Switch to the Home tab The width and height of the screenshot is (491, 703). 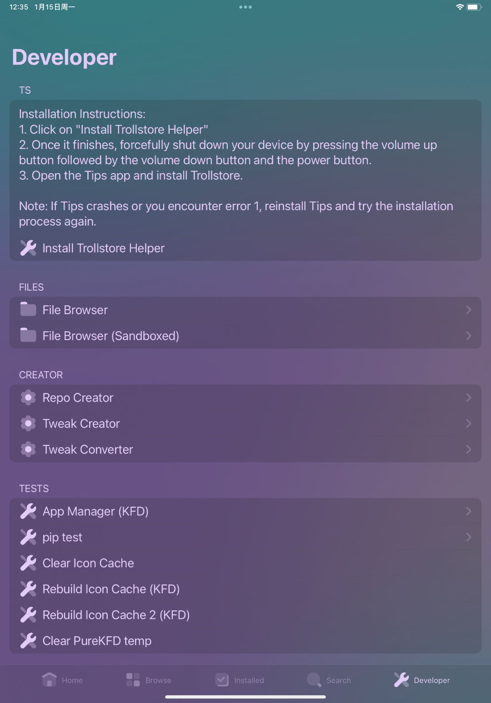pos(62,680)
